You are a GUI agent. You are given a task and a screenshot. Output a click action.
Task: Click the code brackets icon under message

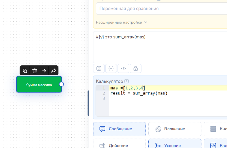click(x=123, y=68)
